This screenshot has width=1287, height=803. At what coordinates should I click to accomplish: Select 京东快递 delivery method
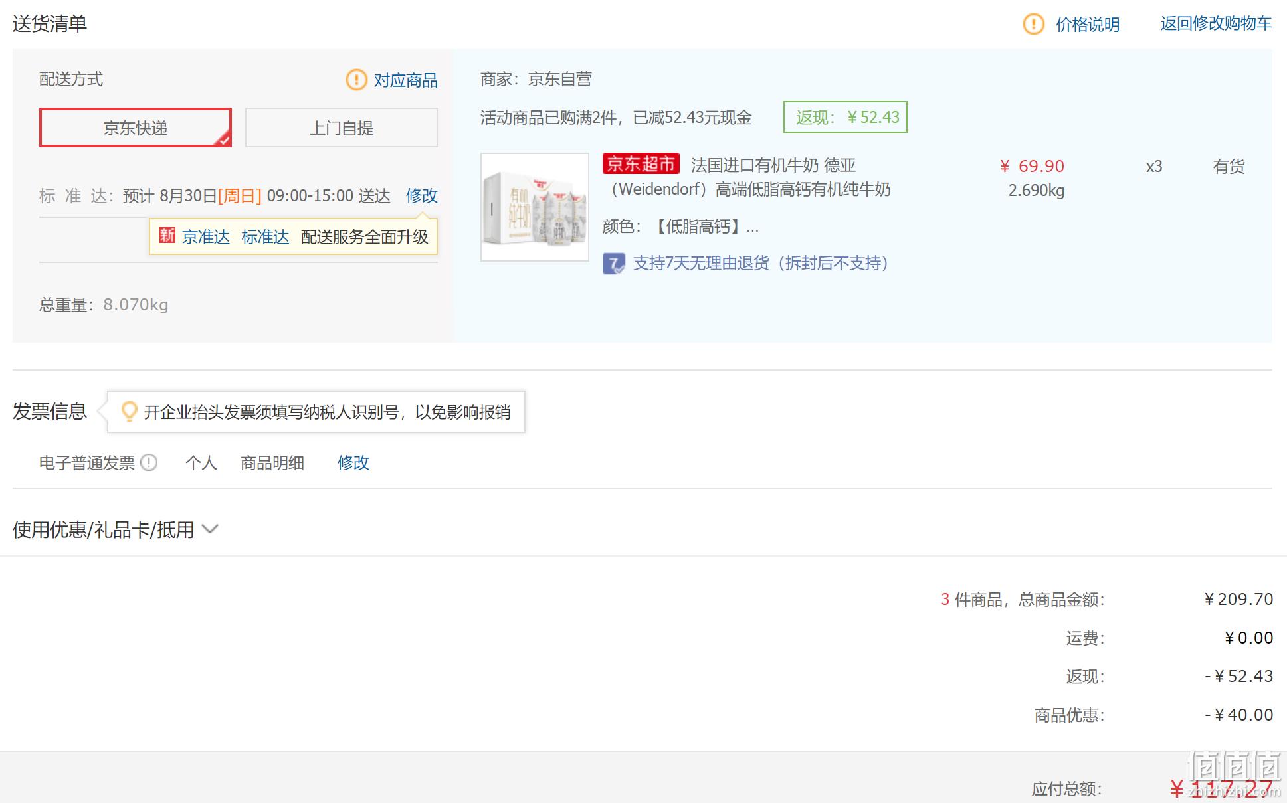click(136, 128)
